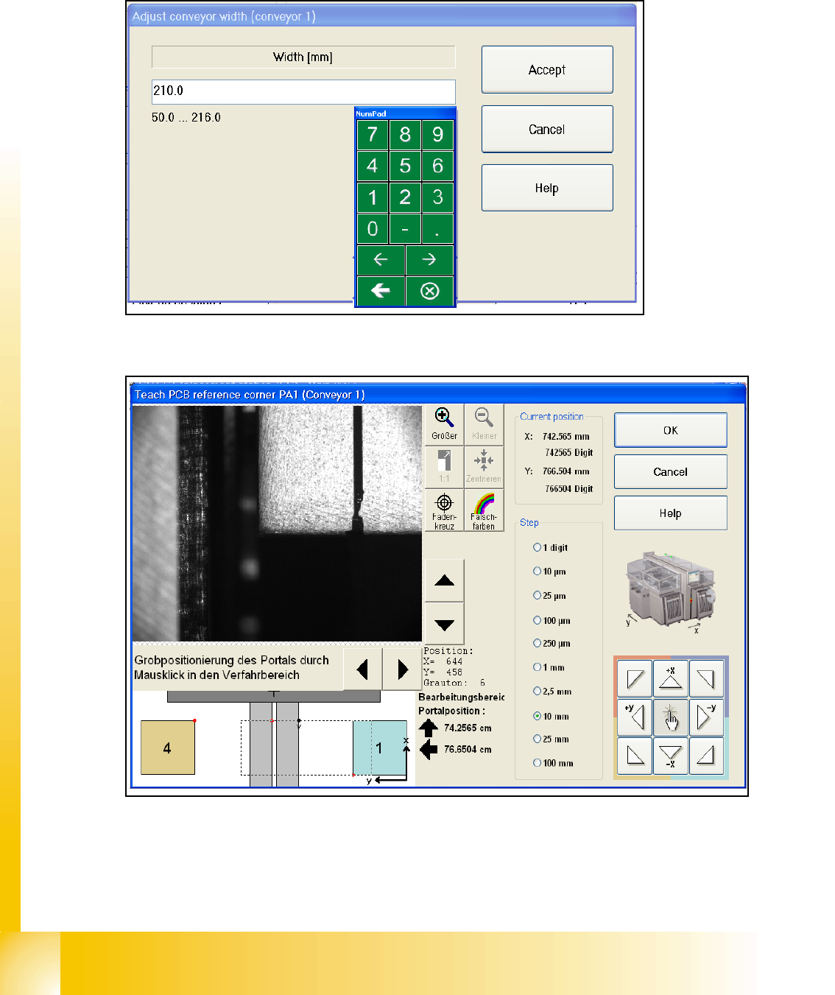Jog portal in -X direction
835x995 pixels.
point(670,756)
